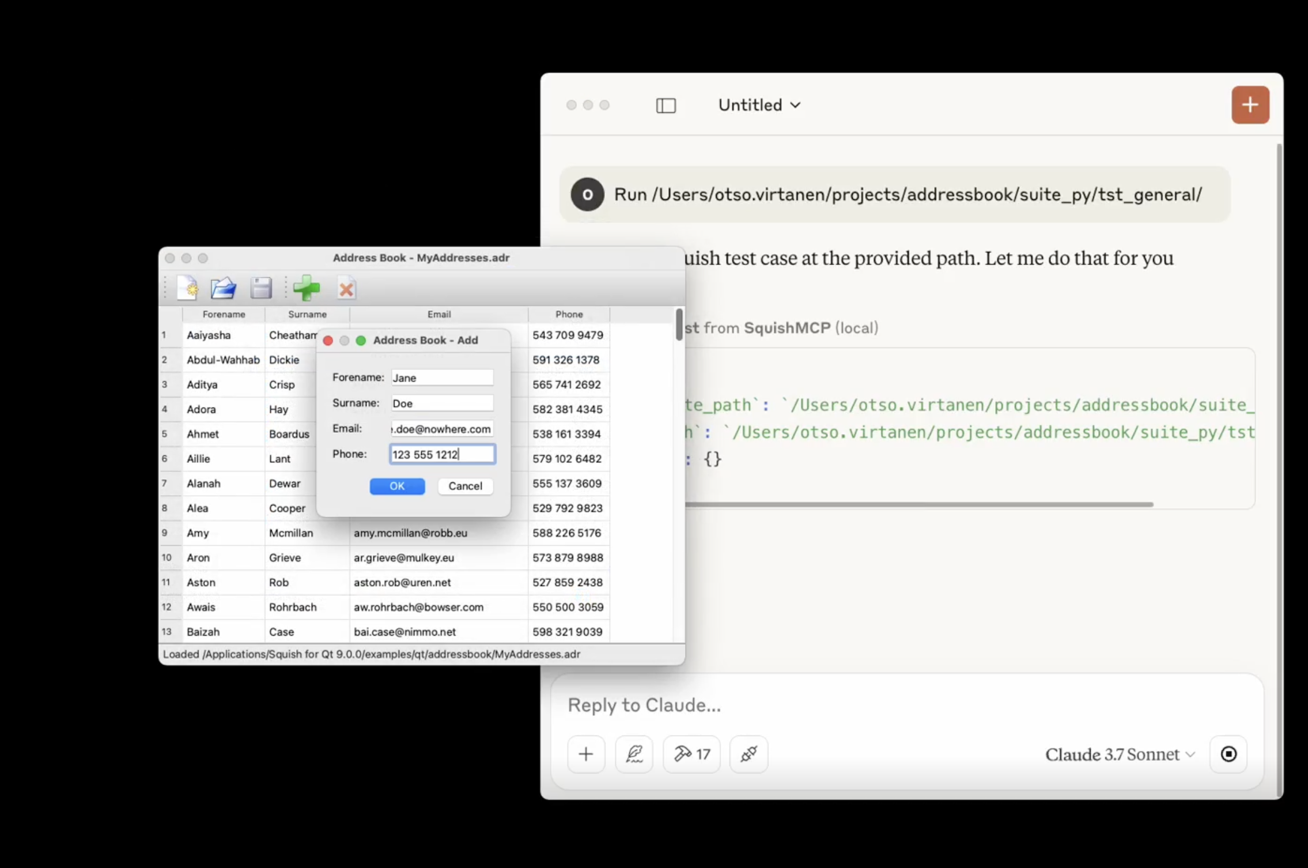Image resolution: width=1308 pixels, height=868 pixels.
Task: Open the MCP connectors plug icon
Action: (748, 754)
